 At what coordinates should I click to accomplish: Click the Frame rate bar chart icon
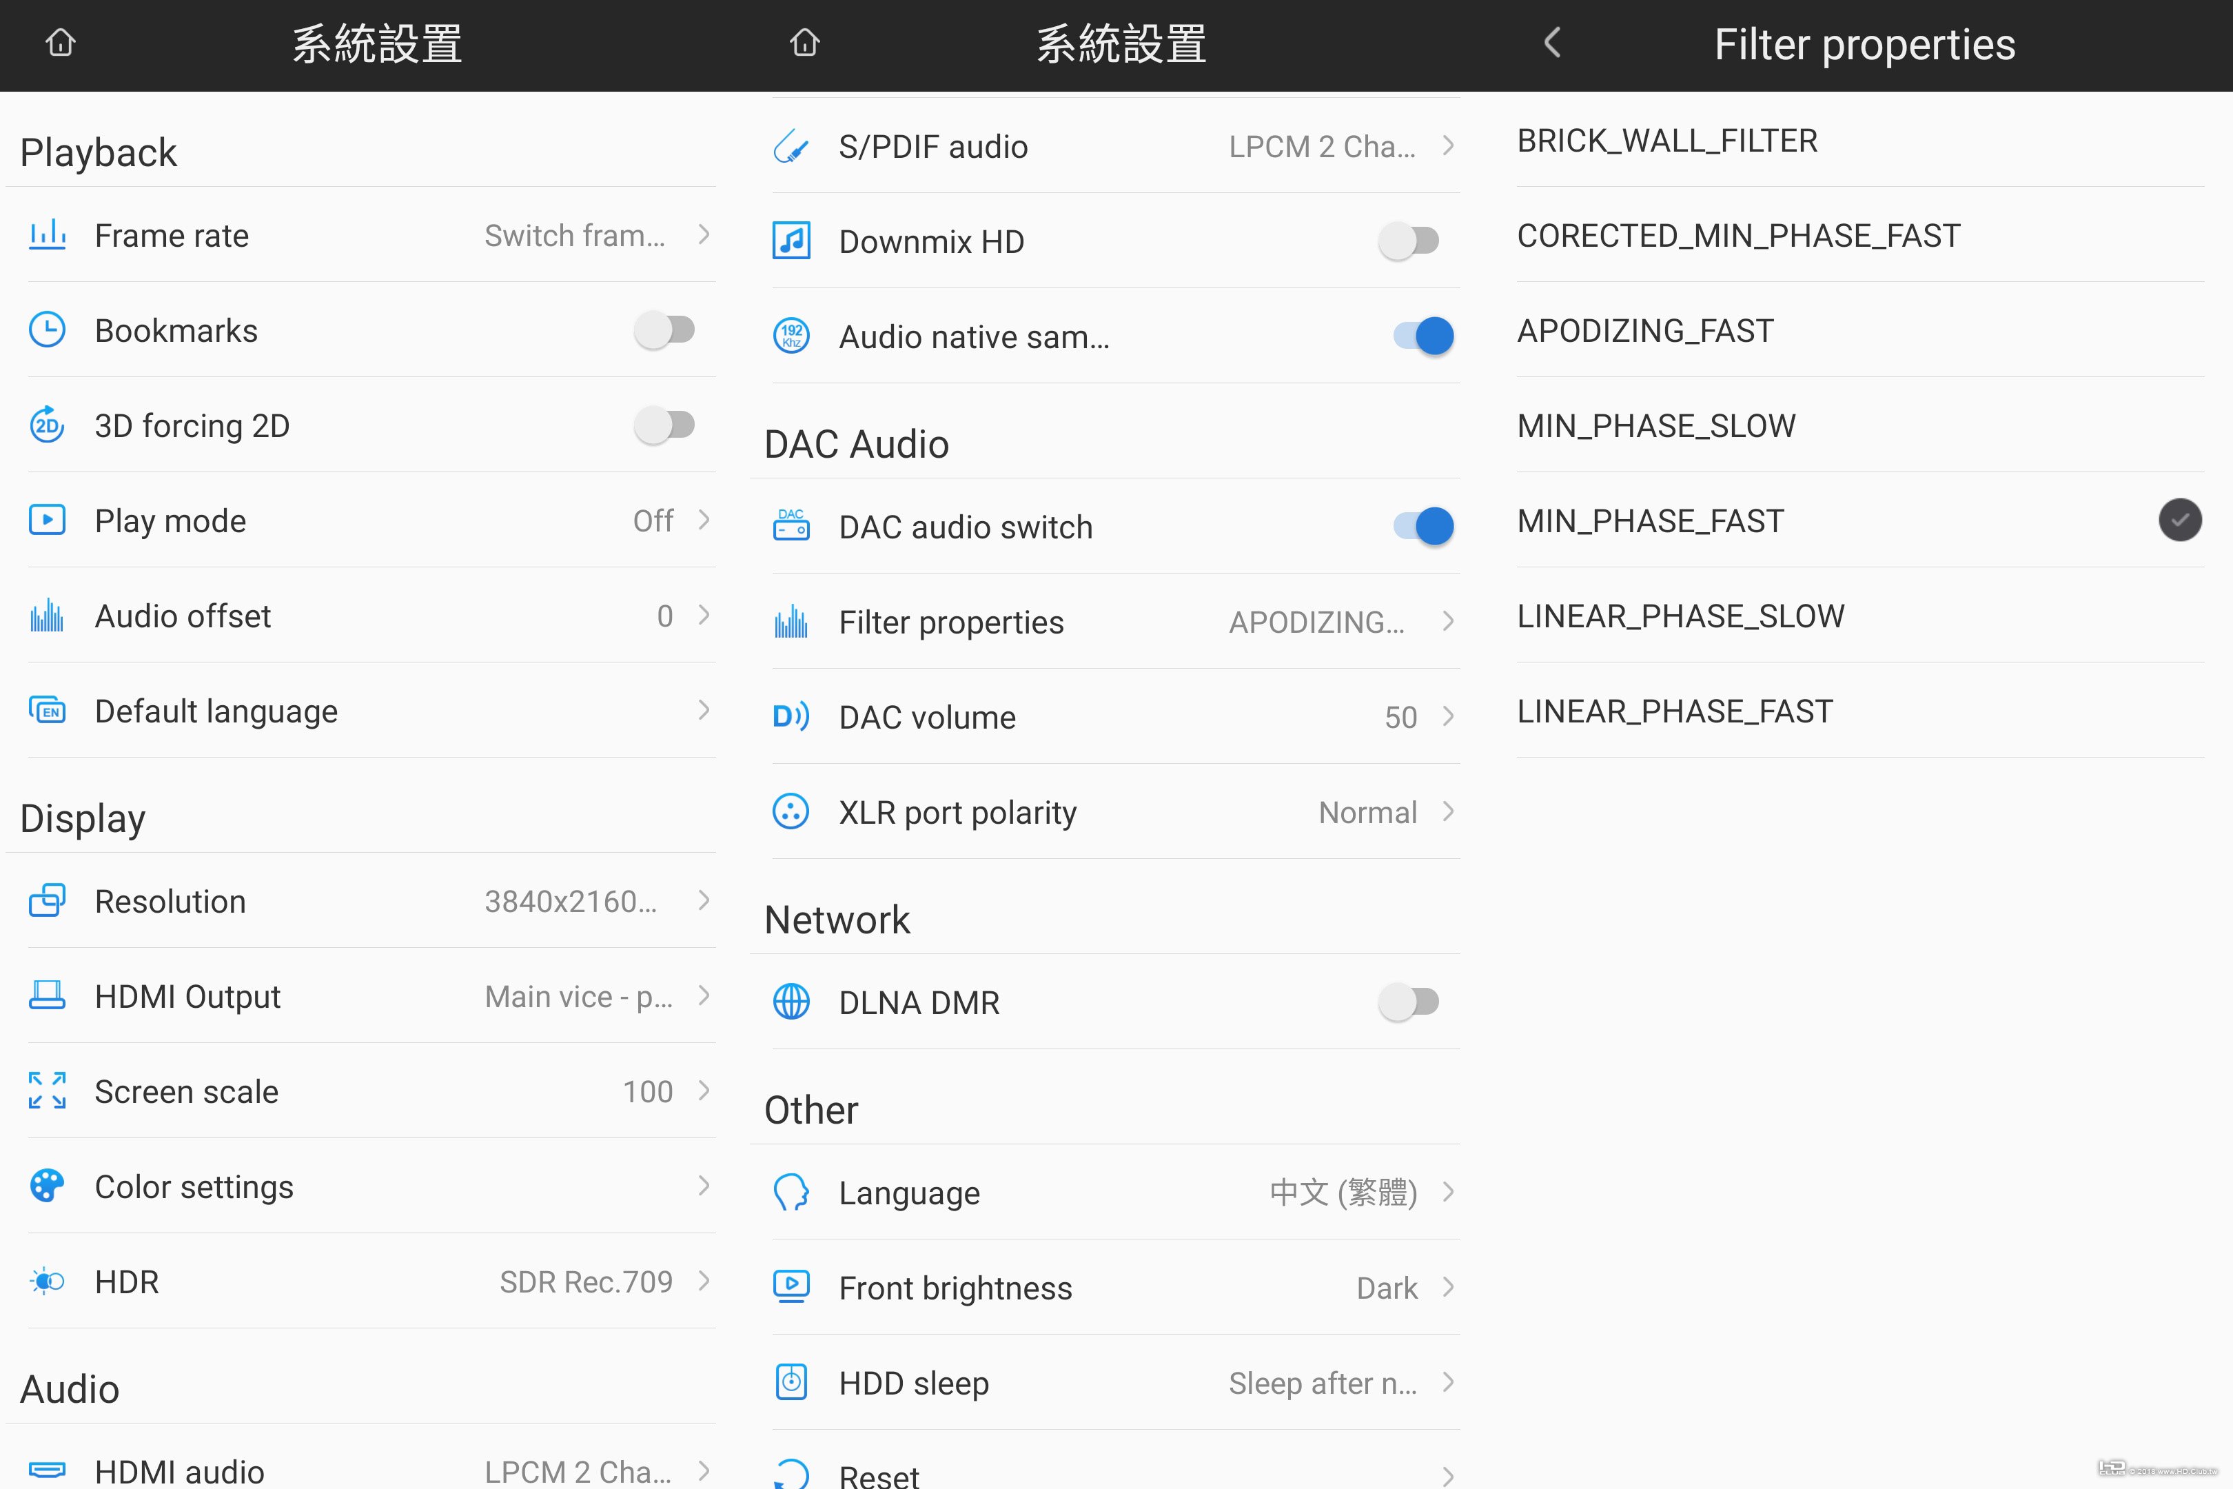click(x=47, y=234)
